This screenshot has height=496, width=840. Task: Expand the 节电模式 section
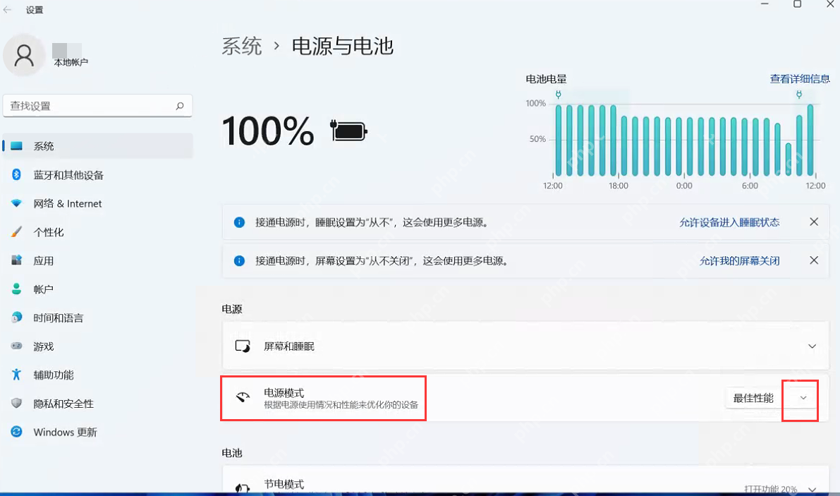coord(812,489)
